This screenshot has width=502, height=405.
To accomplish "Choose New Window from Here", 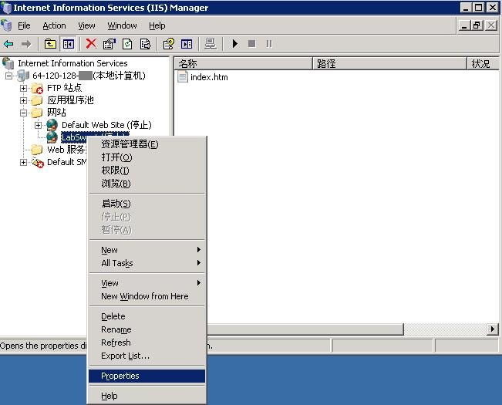I will tap(147, 296).
